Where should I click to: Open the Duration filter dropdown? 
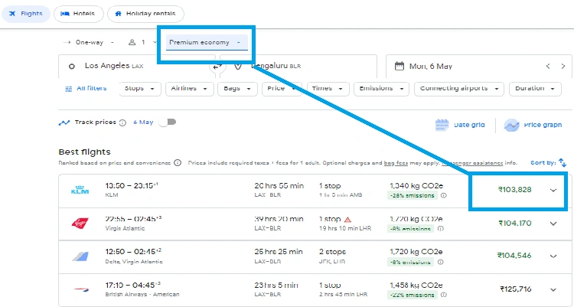(x=535, y=89)
